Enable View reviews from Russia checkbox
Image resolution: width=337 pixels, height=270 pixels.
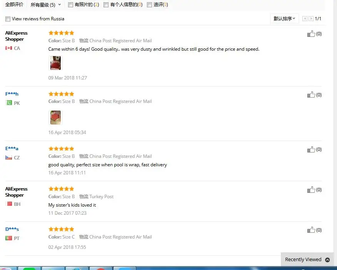[x=8, y=19]
